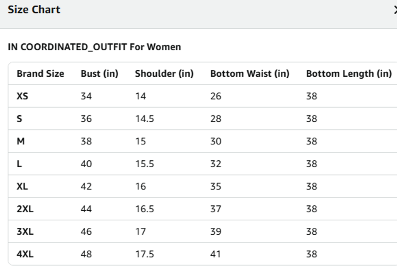Viewport: 397px width, 275px height.
Task: Click the Shoulder (in) column header
Action: click(164, 74)
